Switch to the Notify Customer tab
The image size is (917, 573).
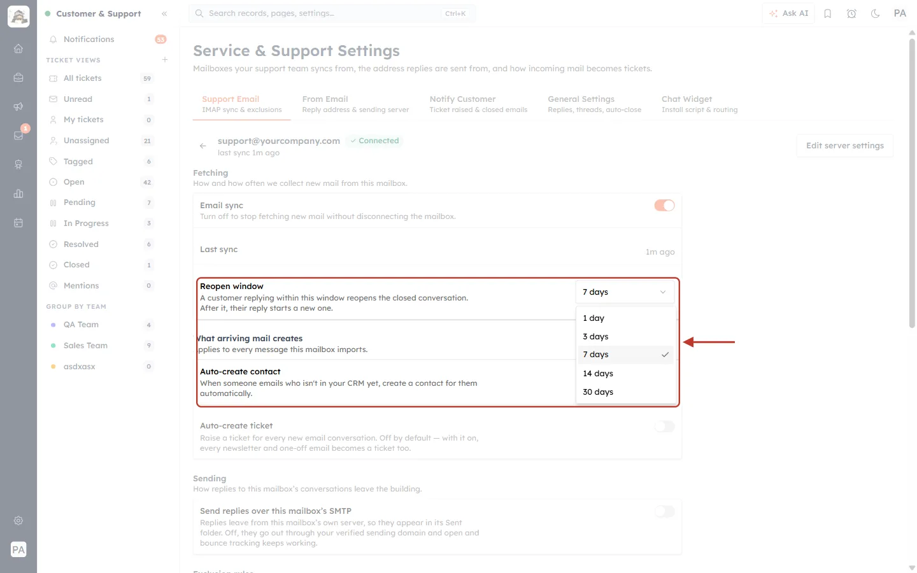pos(478,104)
